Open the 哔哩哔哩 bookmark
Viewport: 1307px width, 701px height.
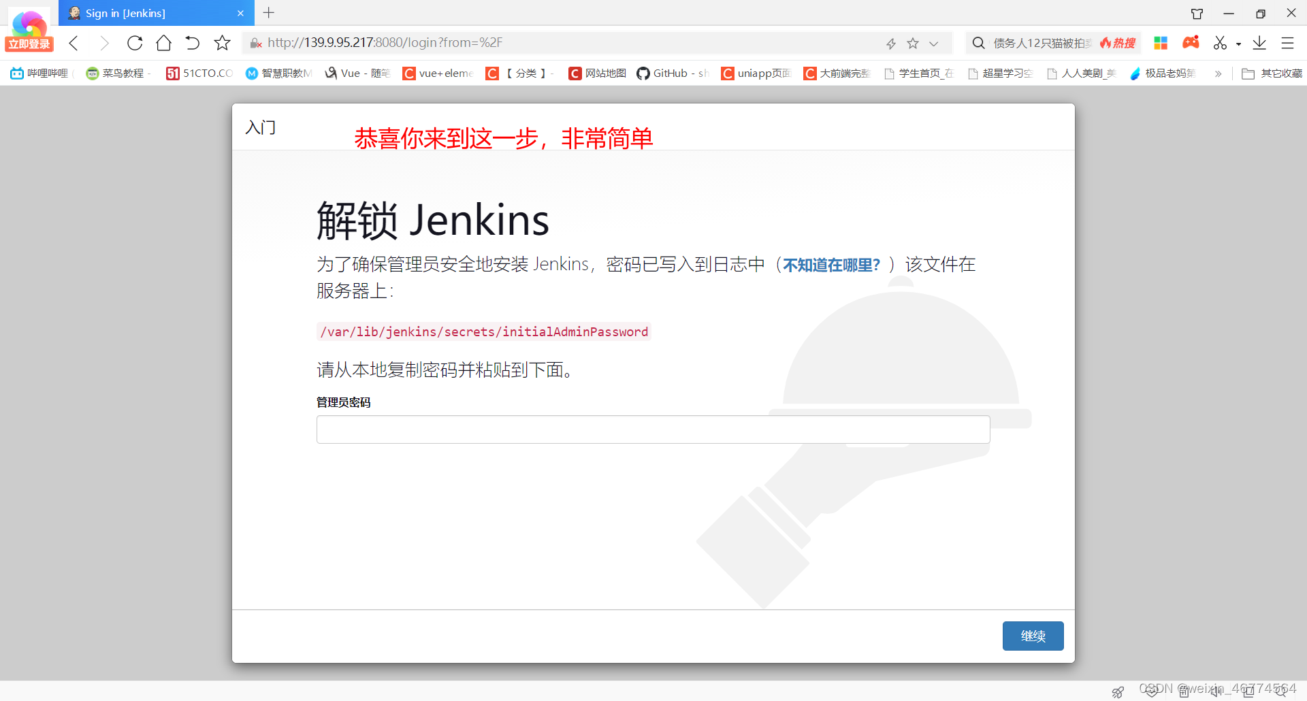40,73
